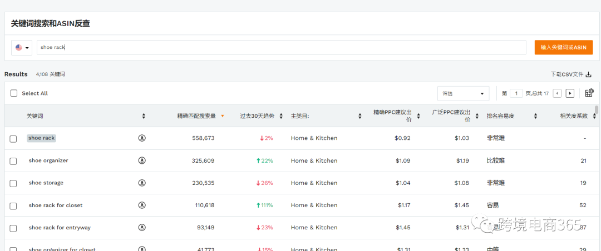Tick the checkbox for shoe rack row

point(13,138)
